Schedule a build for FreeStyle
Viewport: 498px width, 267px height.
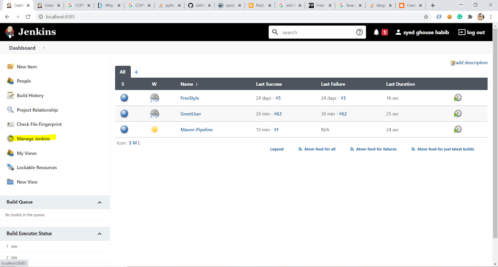(458, 98)
